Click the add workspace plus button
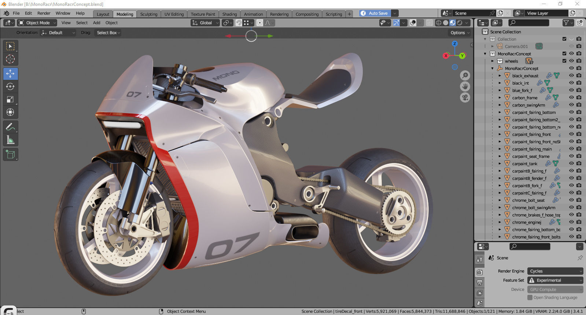Image resolution: width=586 pixels, height=315 pixels. pos(349,14)
